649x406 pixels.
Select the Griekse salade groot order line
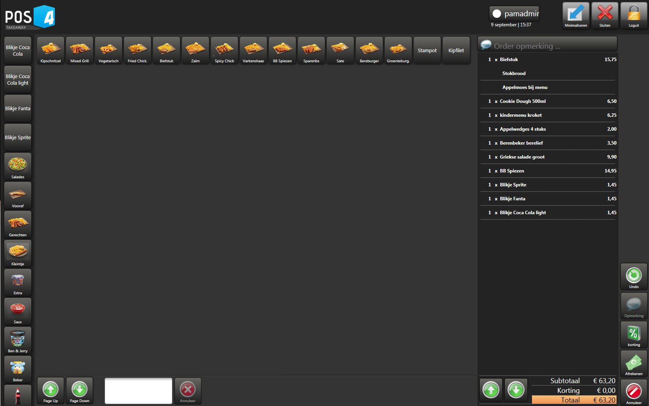(548, 157)
